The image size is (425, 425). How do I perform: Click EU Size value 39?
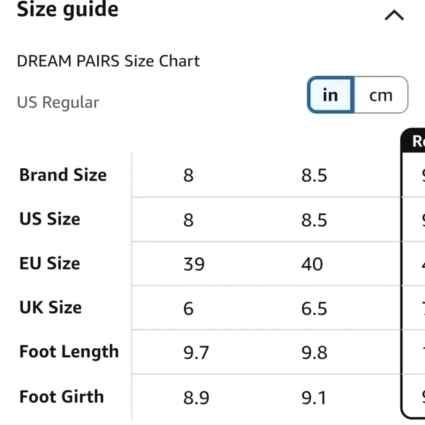point(194,264)
